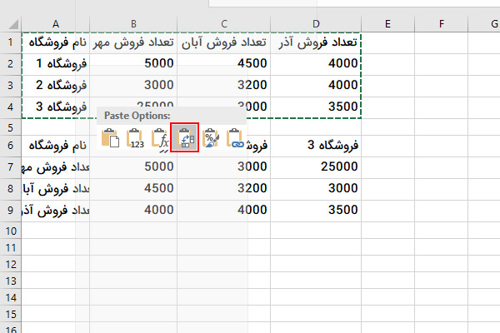Click cell C7 with value 3000

(x=224, y=167)
